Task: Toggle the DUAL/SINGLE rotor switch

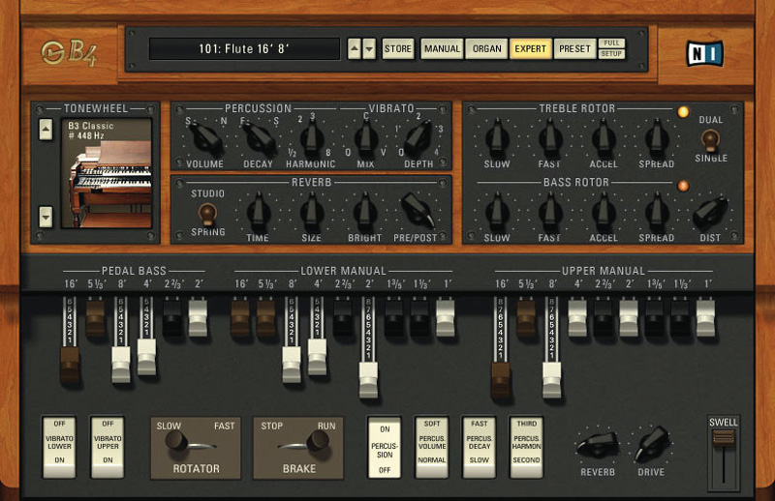Action: coord(710,139)
